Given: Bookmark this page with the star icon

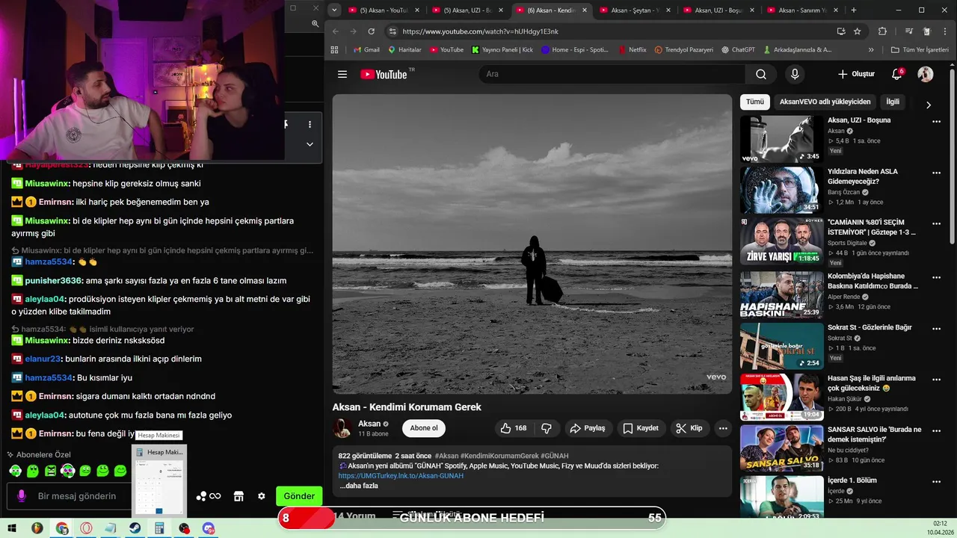Looking at the screenshot, I should 858,31.
